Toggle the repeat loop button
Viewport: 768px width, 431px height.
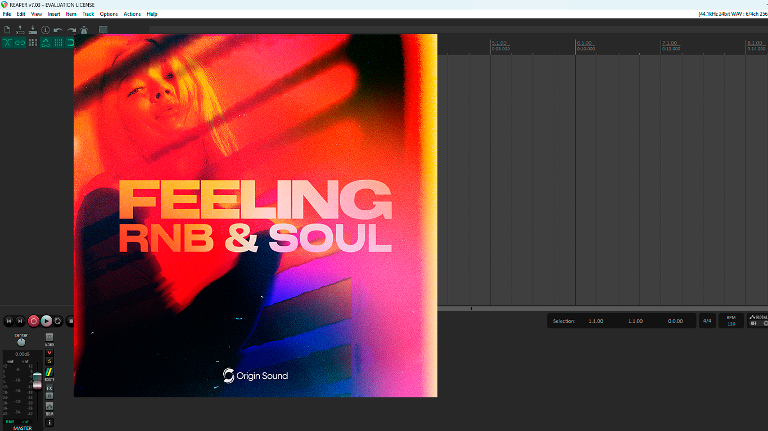click(x=58, y=321)
